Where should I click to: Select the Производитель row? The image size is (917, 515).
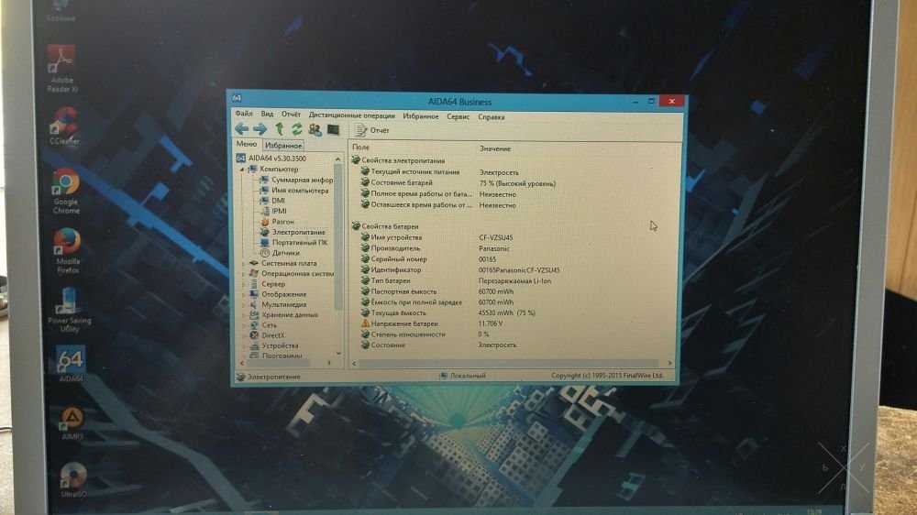435,248
